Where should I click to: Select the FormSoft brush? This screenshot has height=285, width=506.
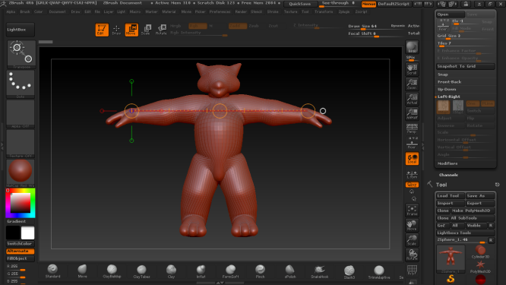coord(230,271)
